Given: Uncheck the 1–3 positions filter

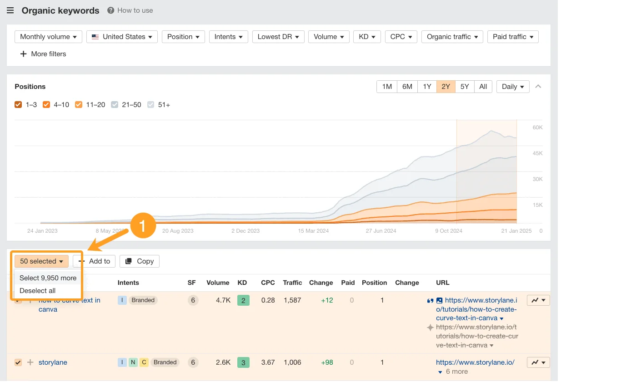Looking at the screenshot, I should click(x=18, y=104).
